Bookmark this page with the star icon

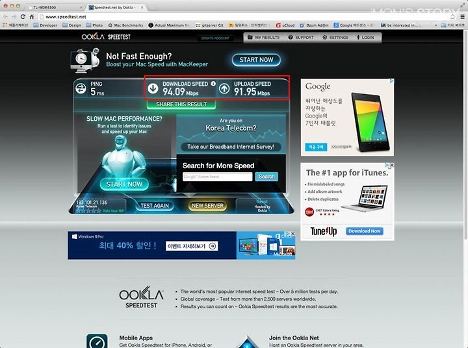pos(452,17)
